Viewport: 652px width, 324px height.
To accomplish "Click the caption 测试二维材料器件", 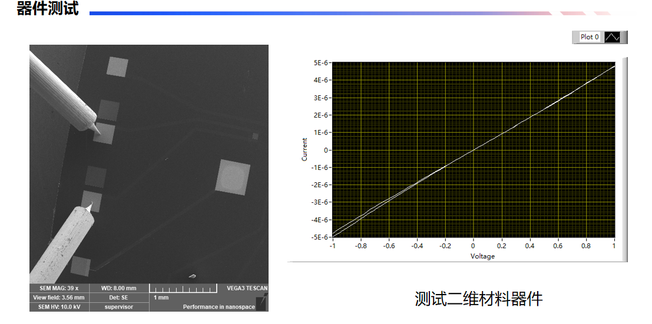I will [478, 299].
